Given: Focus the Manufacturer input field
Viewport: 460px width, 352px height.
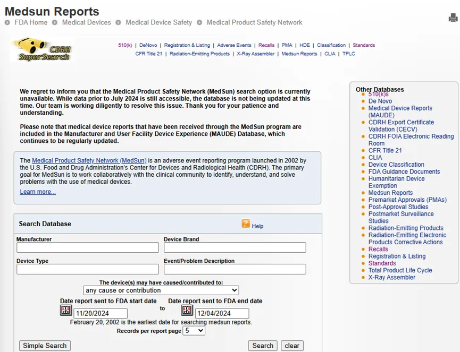Looking at the screenshot, I should coord(88,247).
